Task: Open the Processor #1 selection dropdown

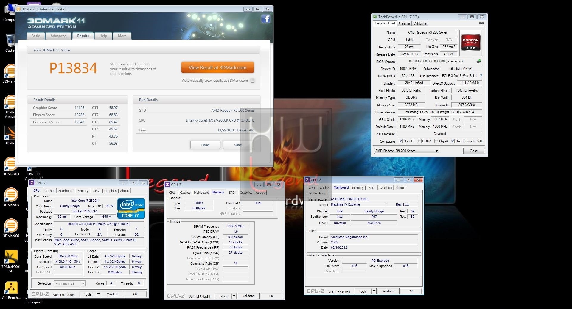Action: tap(70, 284)
